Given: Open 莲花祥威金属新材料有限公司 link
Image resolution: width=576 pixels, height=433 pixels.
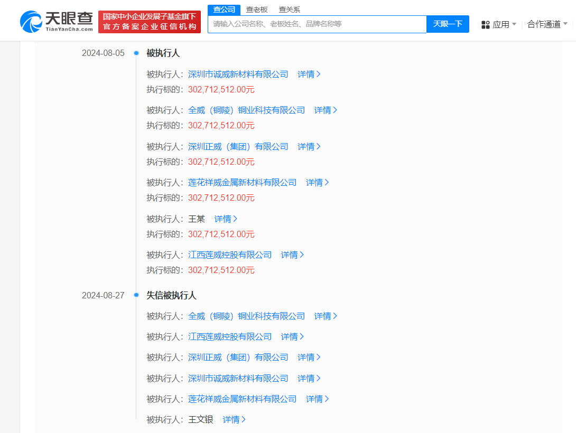Looking at the screenshot, I should point(244,182).
